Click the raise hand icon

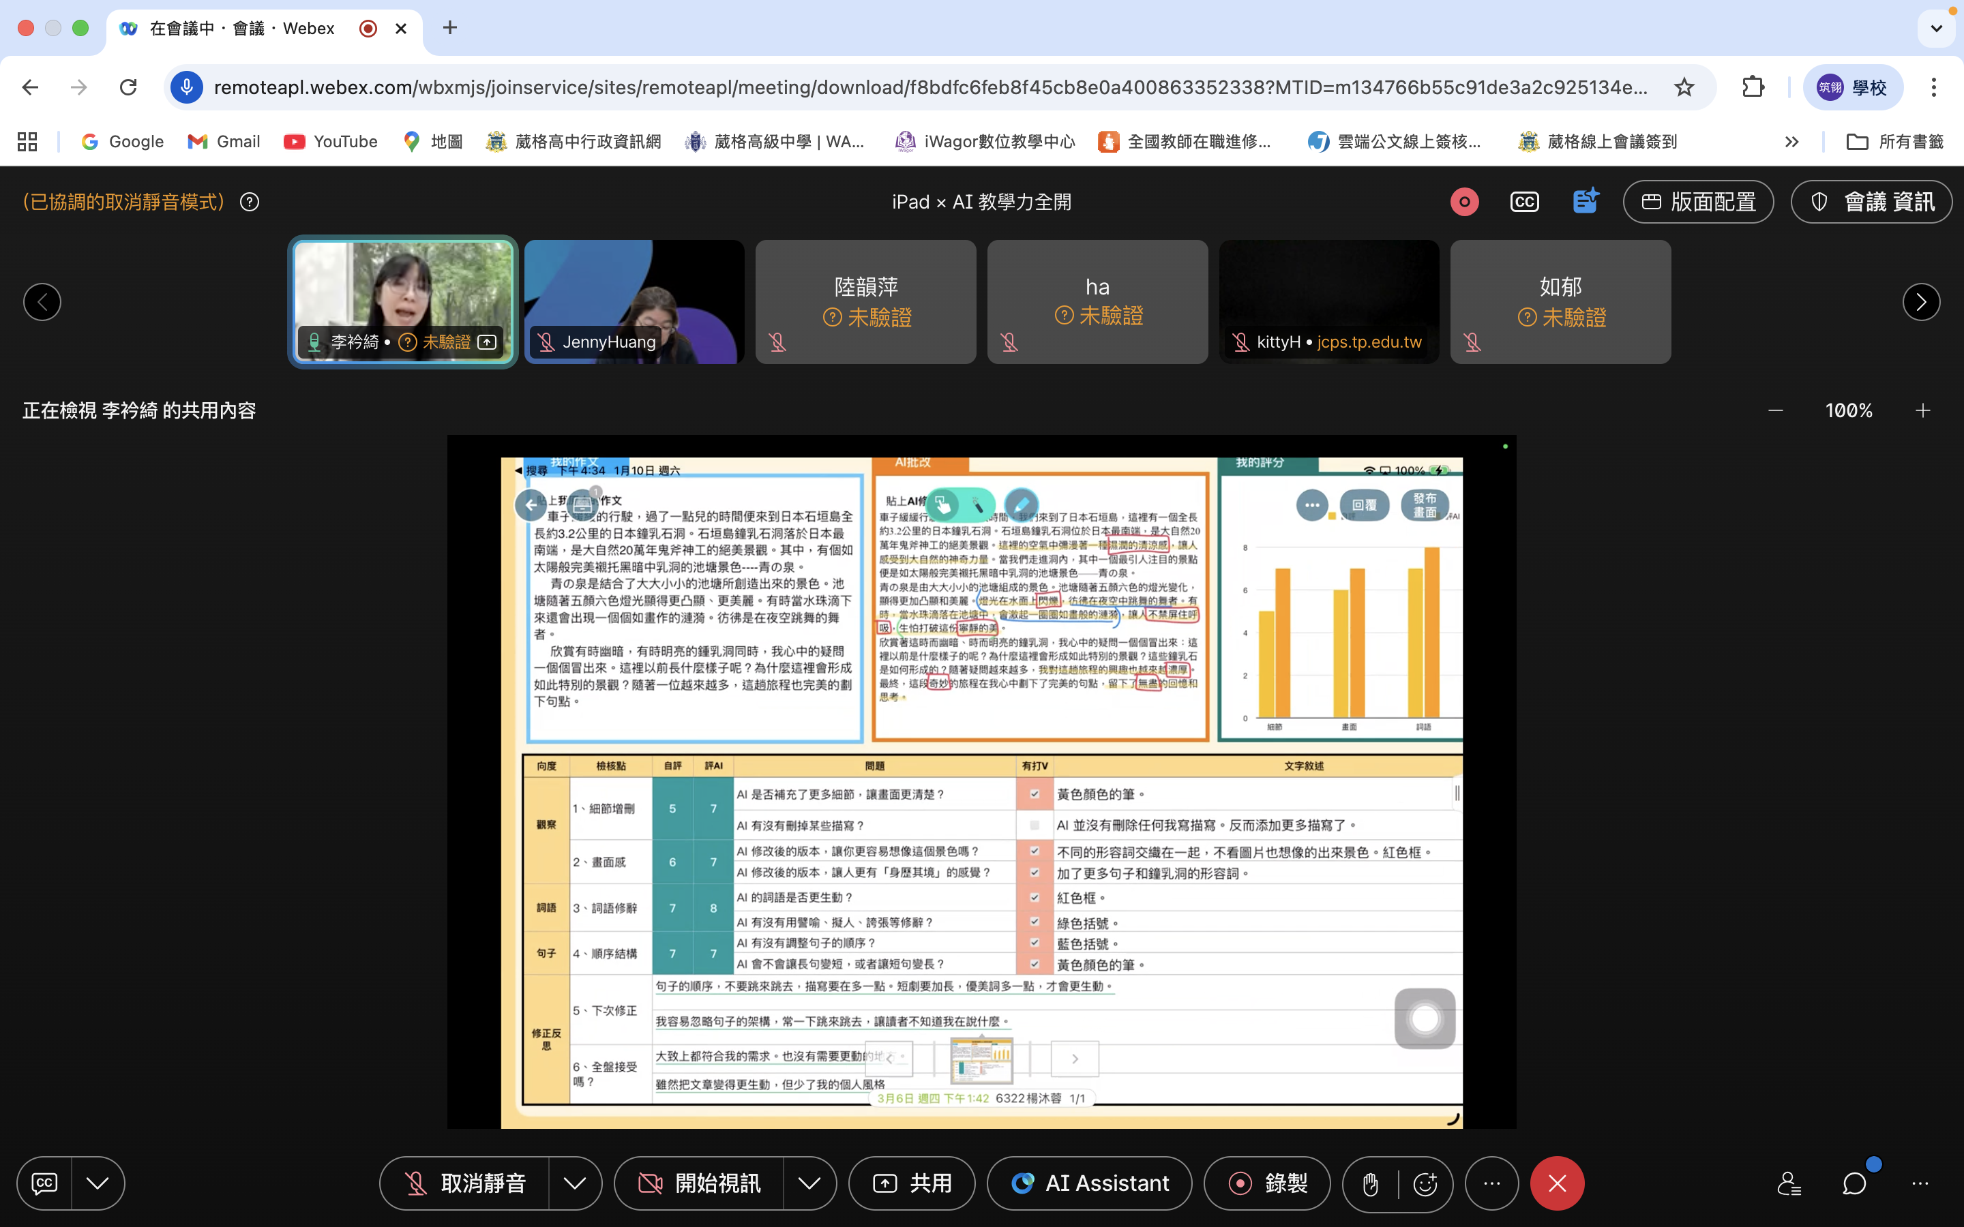pos(1370,1184)
